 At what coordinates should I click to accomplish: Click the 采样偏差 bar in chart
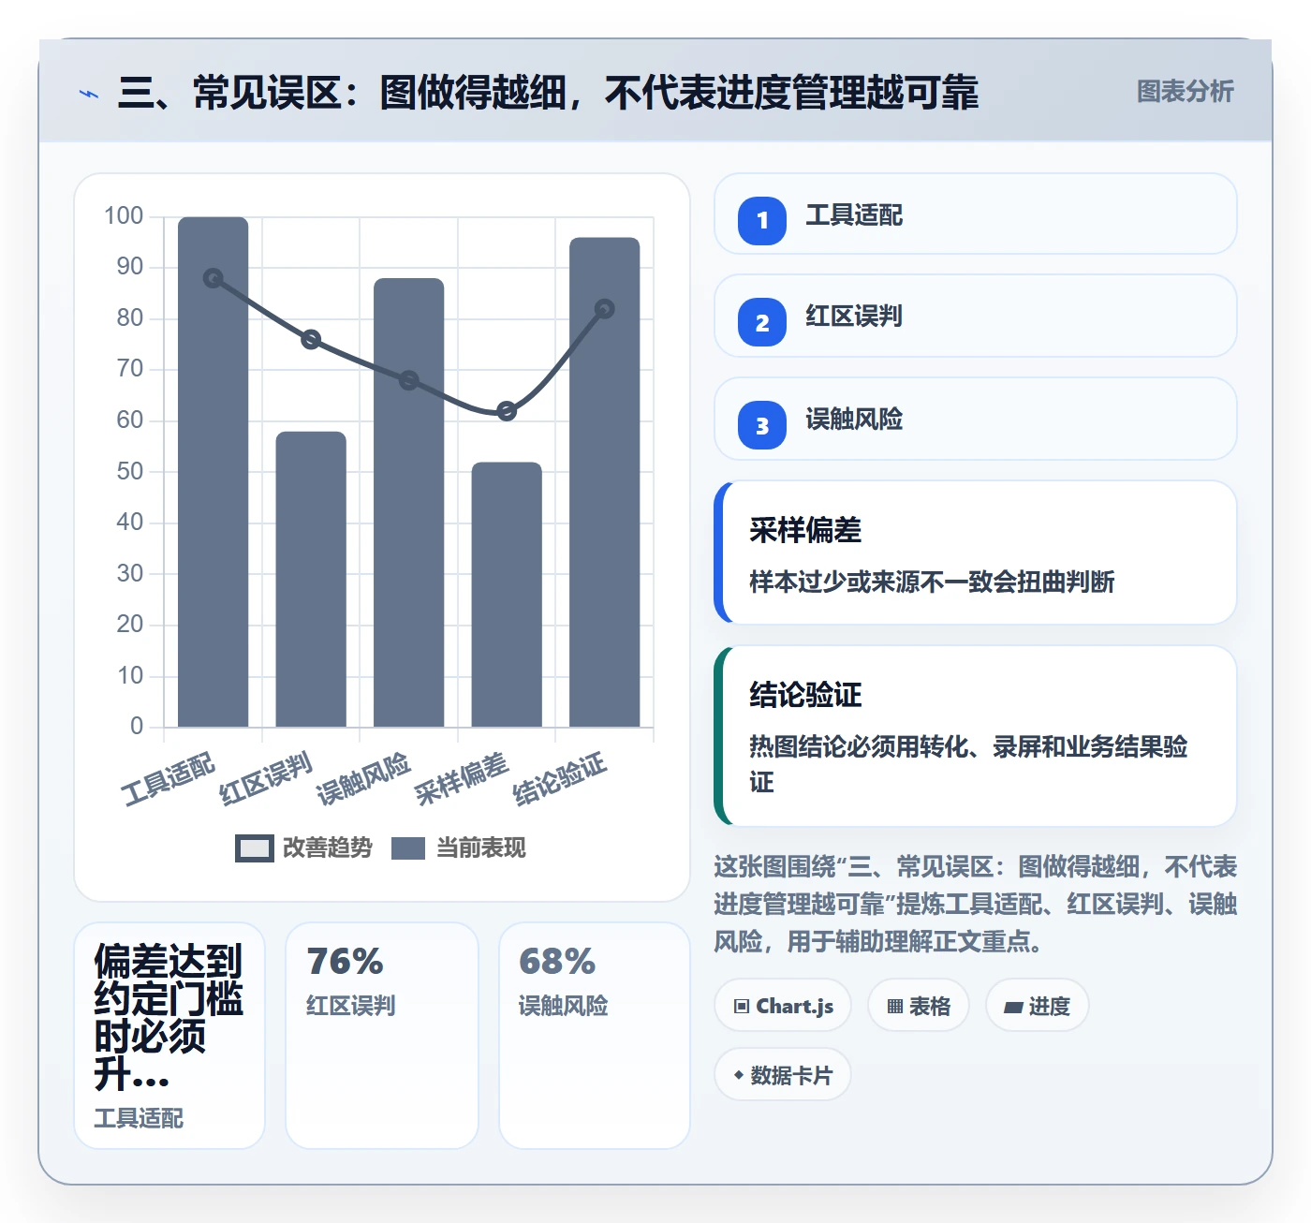[x=507, y=594]
